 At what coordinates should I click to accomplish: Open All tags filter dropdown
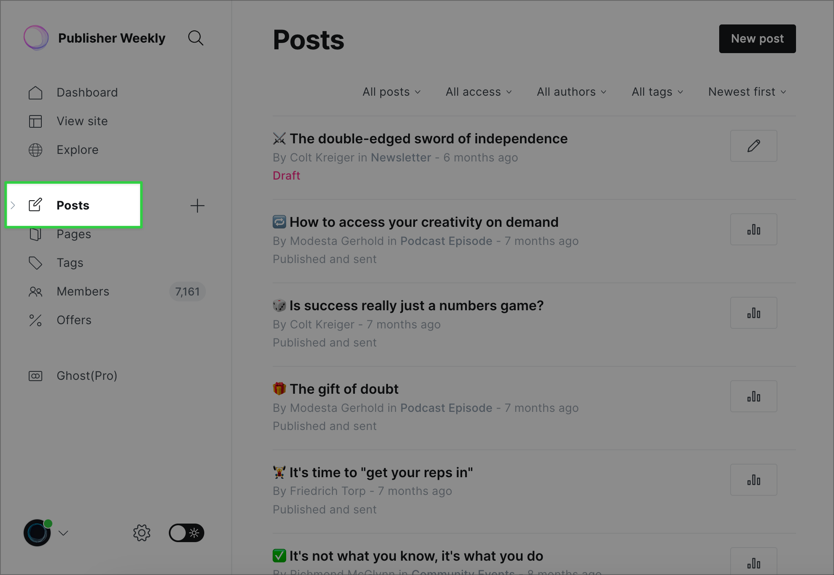pos(657,92)
